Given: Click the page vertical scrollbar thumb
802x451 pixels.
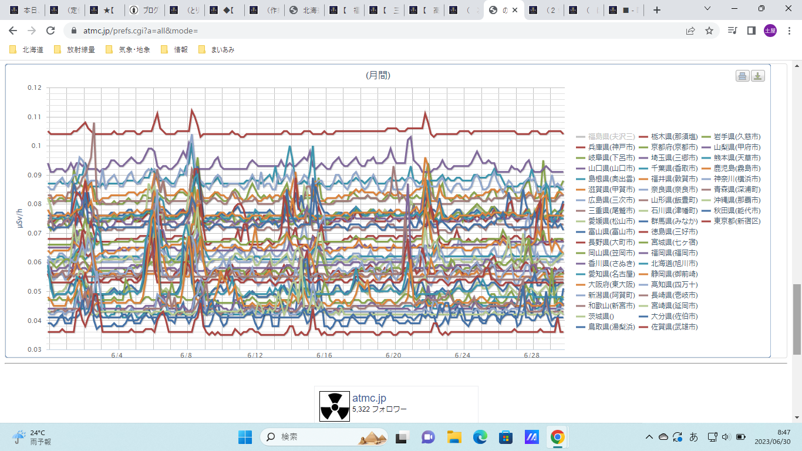Looking at the screenshot, I should 797,319.
